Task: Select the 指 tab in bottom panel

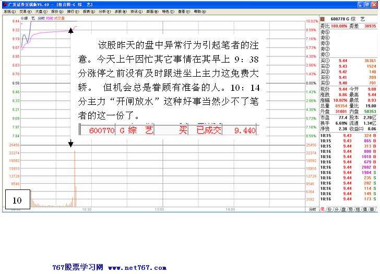Action: (x=358, y=209)
